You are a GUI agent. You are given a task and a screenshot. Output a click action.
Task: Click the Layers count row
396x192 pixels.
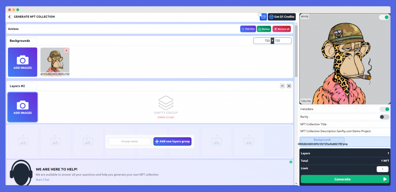coord(345,153)
